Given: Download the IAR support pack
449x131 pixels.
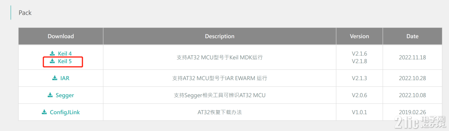Looking at the screenshot, I should point(61,78).
